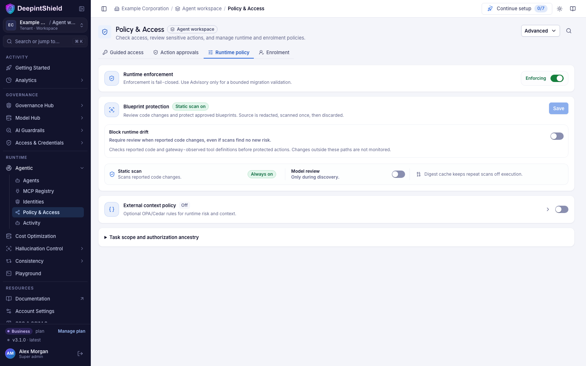Click the Search or jump to field
Screen dimensions: 586x366
click(x=45, y=41)
